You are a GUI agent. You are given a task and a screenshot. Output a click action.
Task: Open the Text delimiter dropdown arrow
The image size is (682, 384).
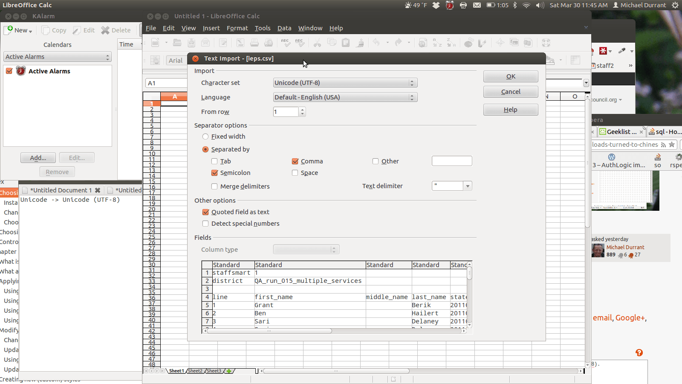[468, 186]
